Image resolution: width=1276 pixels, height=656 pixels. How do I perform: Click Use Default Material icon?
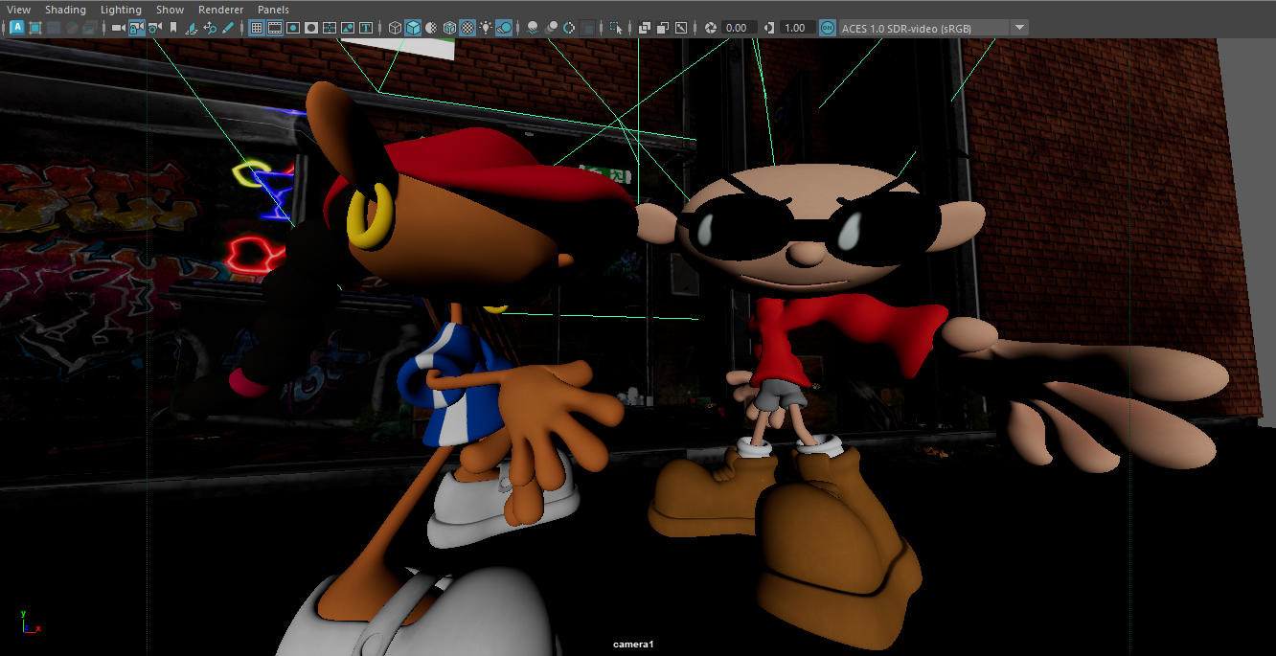click(x=431, y=28)
